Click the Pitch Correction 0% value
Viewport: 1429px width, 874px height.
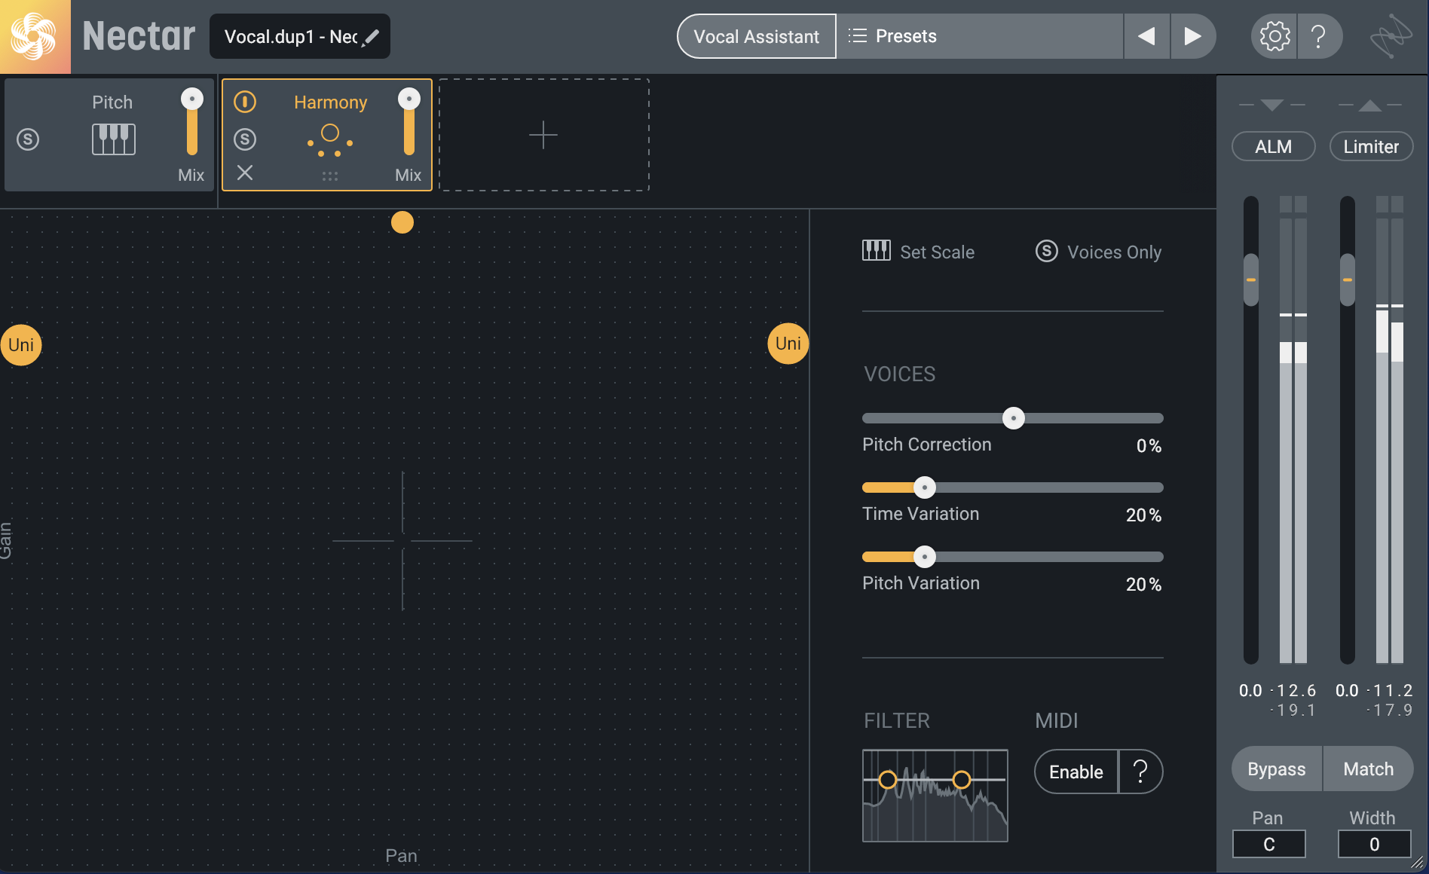(1149, 446)
